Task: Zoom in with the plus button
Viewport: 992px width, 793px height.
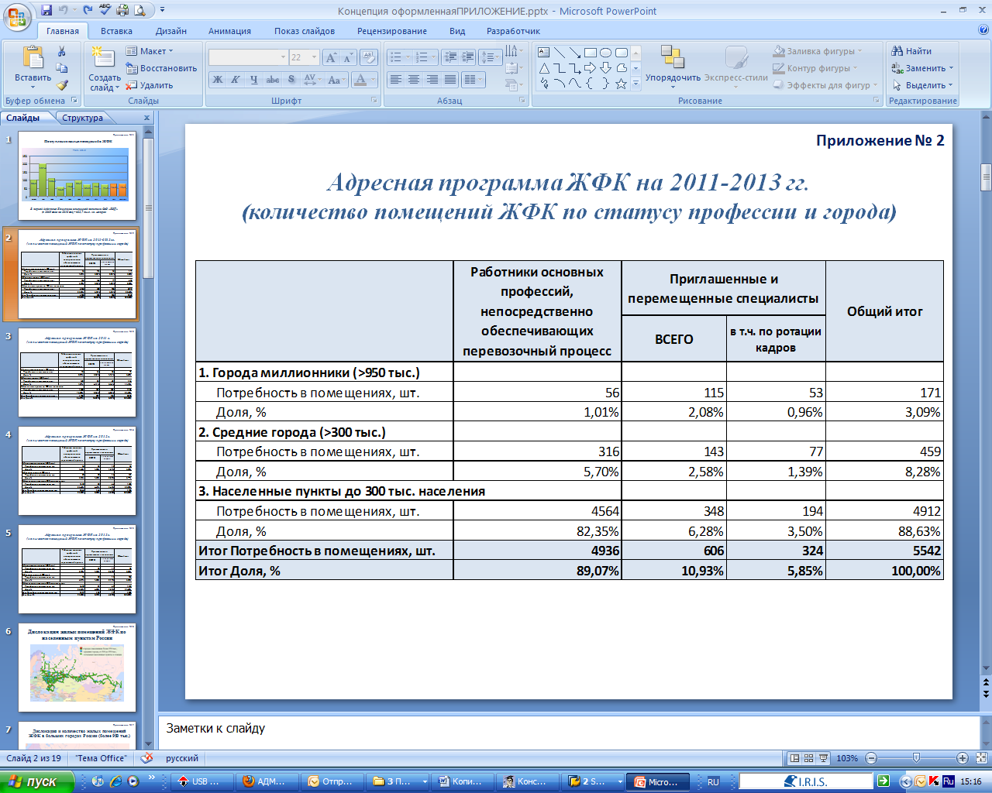Action: (x=963, y=758)
